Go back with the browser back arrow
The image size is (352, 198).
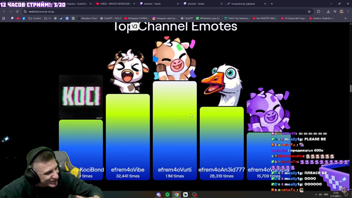[x=4, y=11]
